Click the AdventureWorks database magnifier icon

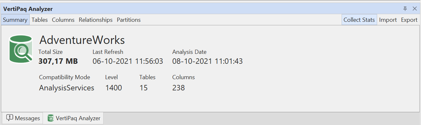(21, 49)
